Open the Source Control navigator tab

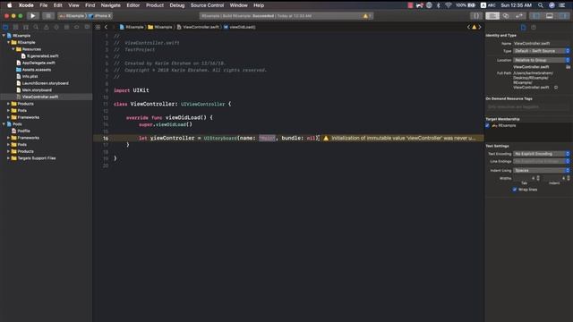click(x=16, y=27)
